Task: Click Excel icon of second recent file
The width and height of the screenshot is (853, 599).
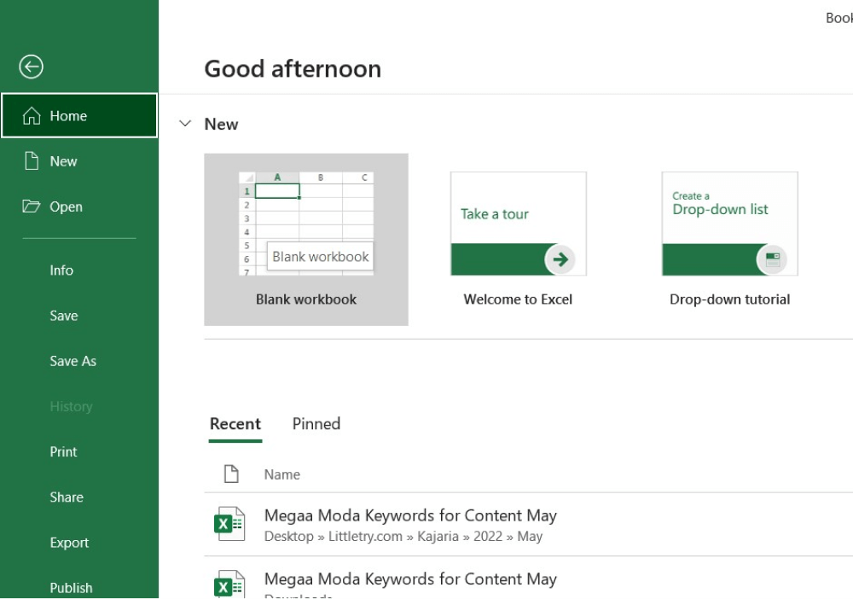Action: tap(229, 584)
